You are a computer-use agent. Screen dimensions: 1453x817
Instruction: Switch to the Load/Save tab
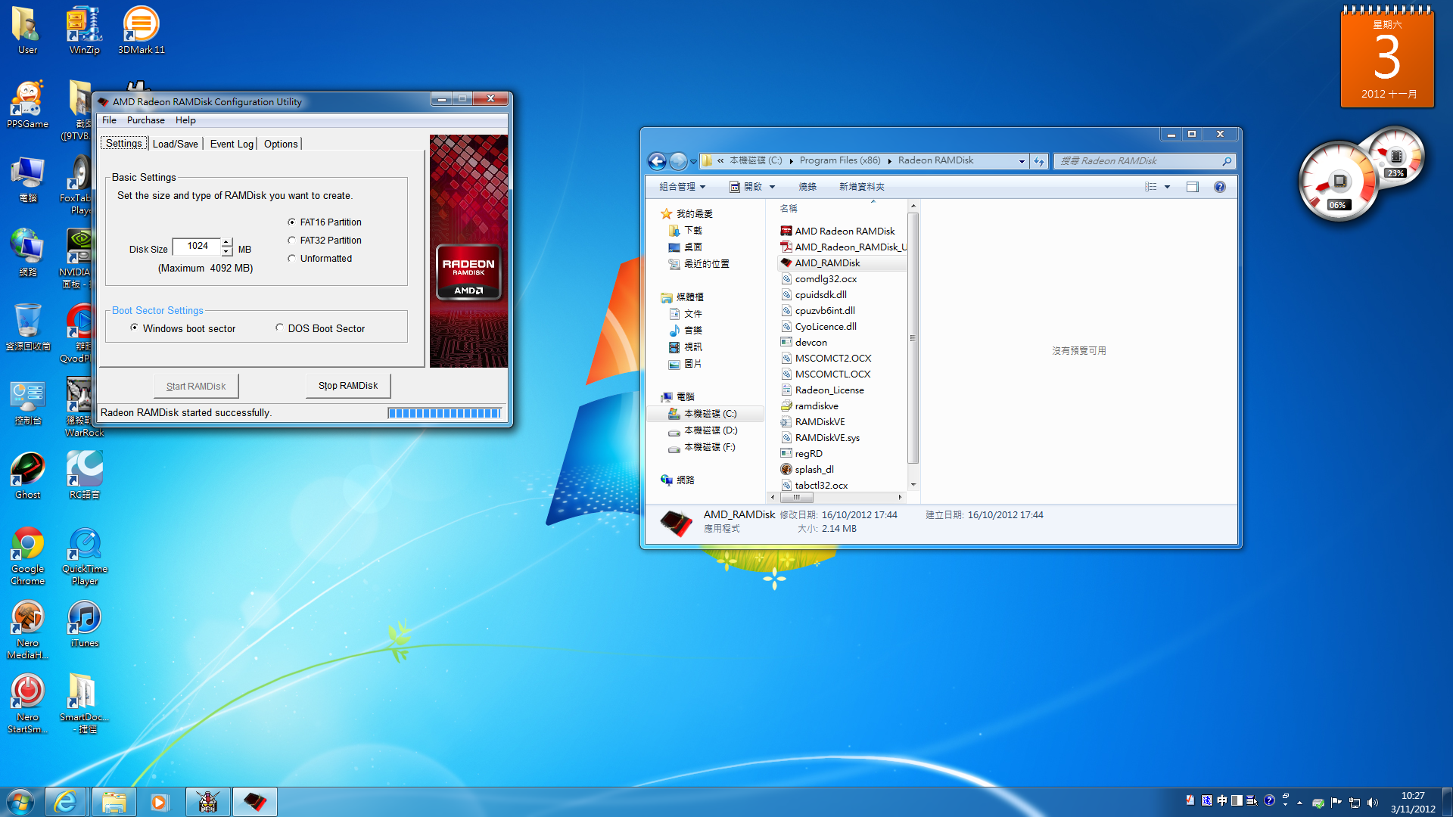175,144
